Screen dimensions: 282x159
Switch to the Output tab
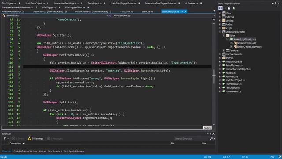click(43, 151)
